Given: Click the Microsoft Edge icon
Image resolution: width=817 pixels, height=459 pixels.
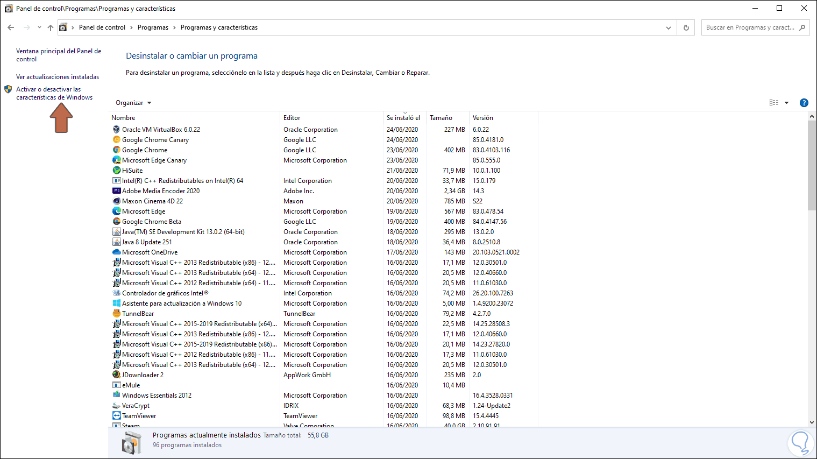Looking at the screenshot, I should point(116,211).
